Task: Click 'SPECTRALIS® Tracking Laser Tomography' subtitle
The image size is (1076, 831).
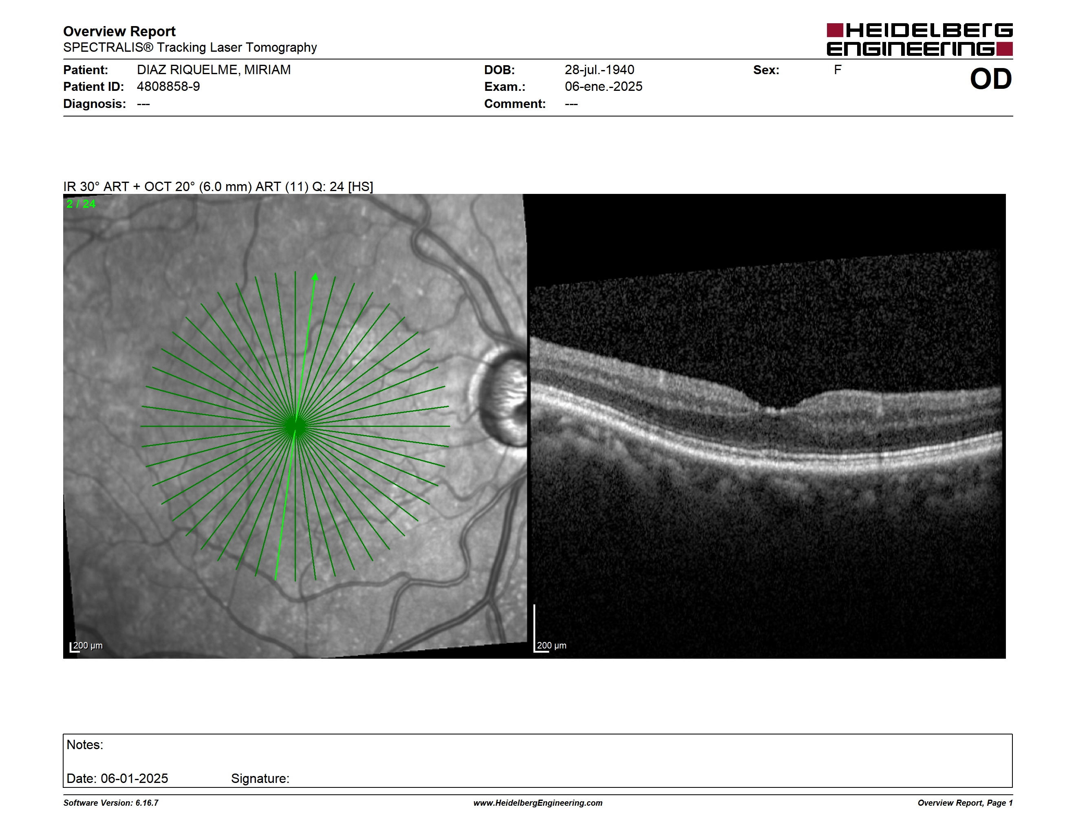Action: tap(190, 48)
